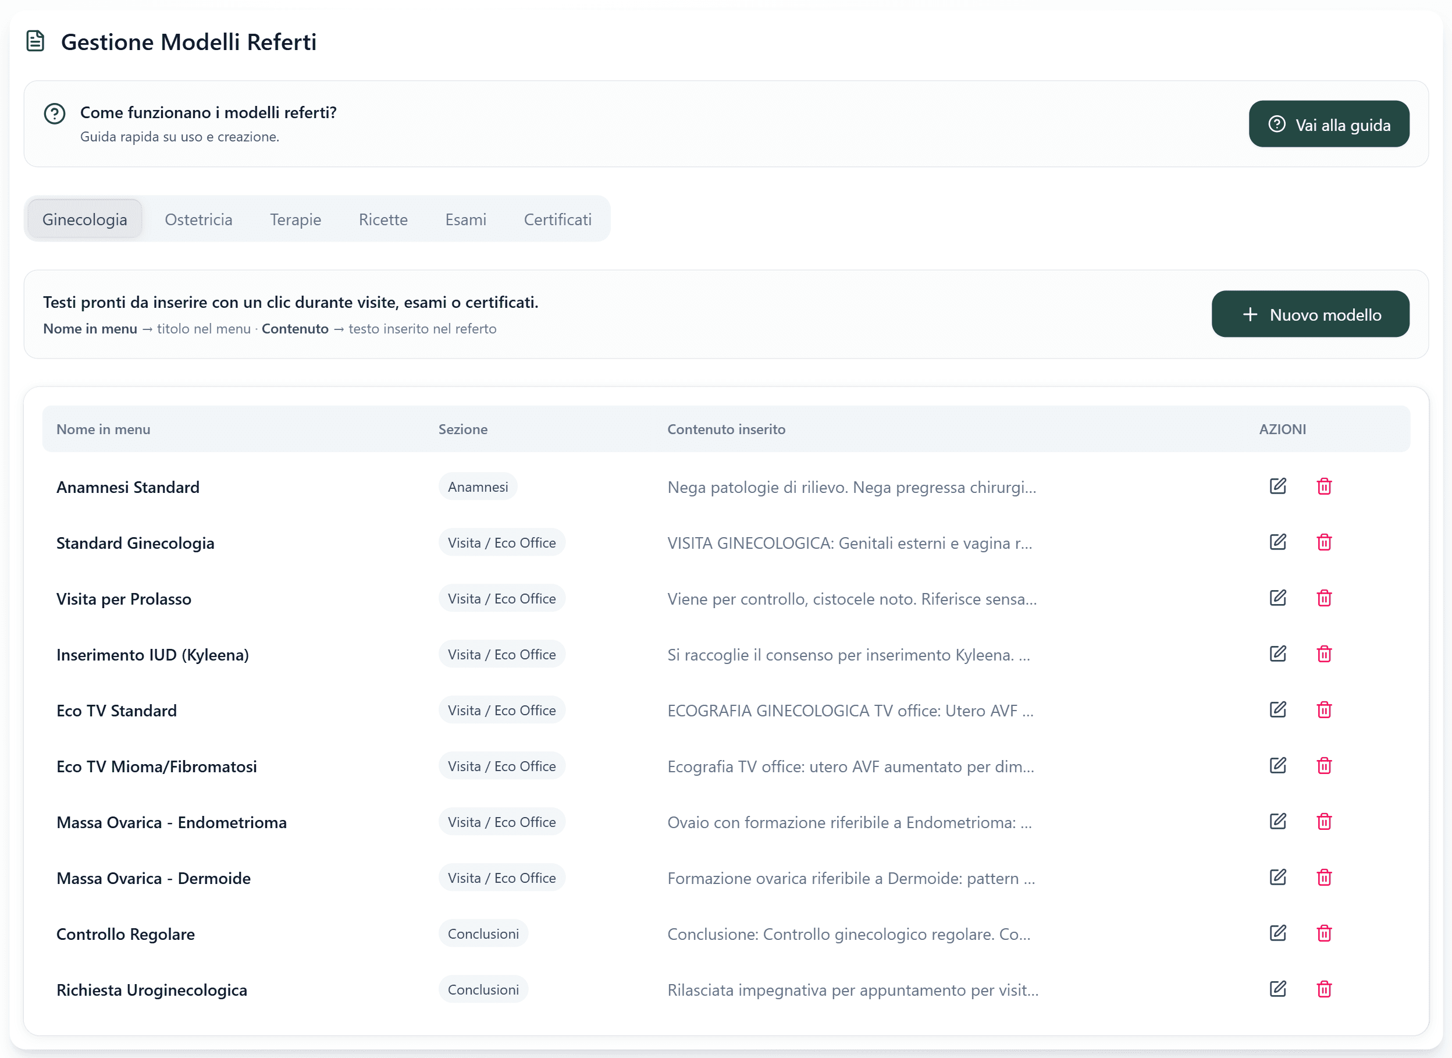Click the Eco TV Standard name
Image resolution: width=1452 pixels, height=1058 pixels.
[x=116, y=710]
